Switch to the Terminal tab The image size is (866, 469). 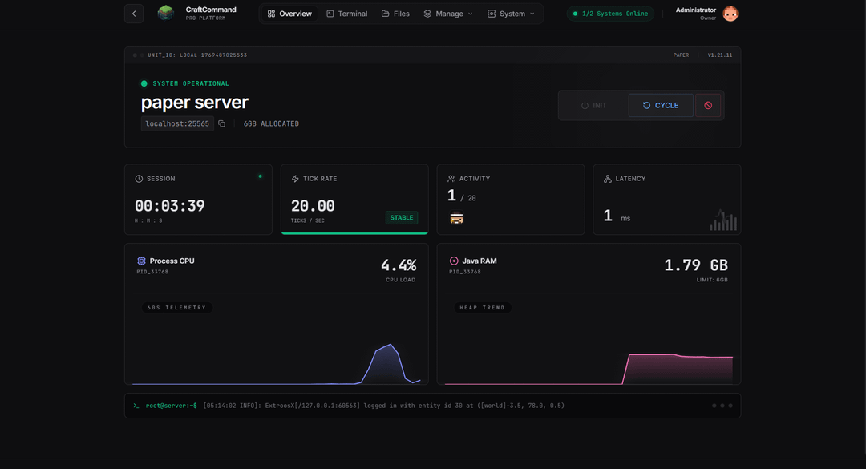(346, 13)
